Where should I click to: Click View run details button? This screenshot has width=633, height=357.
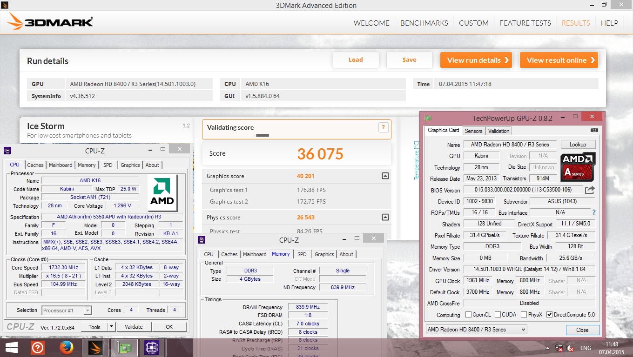pos(476,60)
